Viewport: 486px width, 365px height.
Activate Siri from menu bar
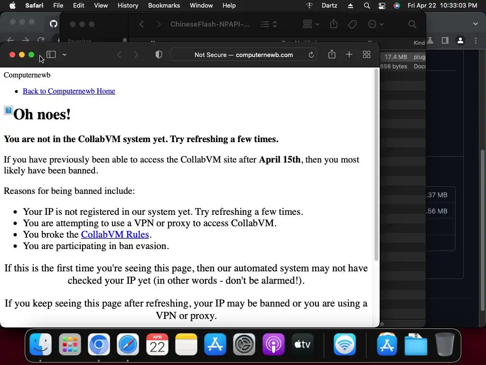(396, 6)
